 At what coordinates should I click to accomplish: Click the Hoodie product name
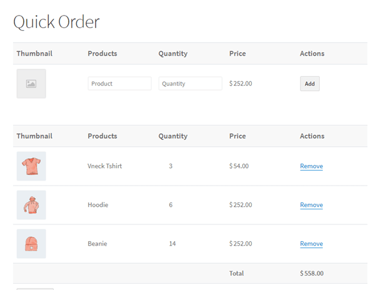coord(98,205)
